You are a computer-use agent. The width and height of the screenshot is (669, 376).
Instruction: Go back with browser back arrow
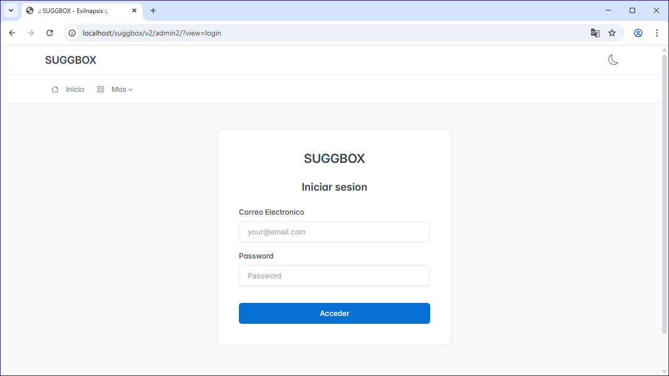12,33
